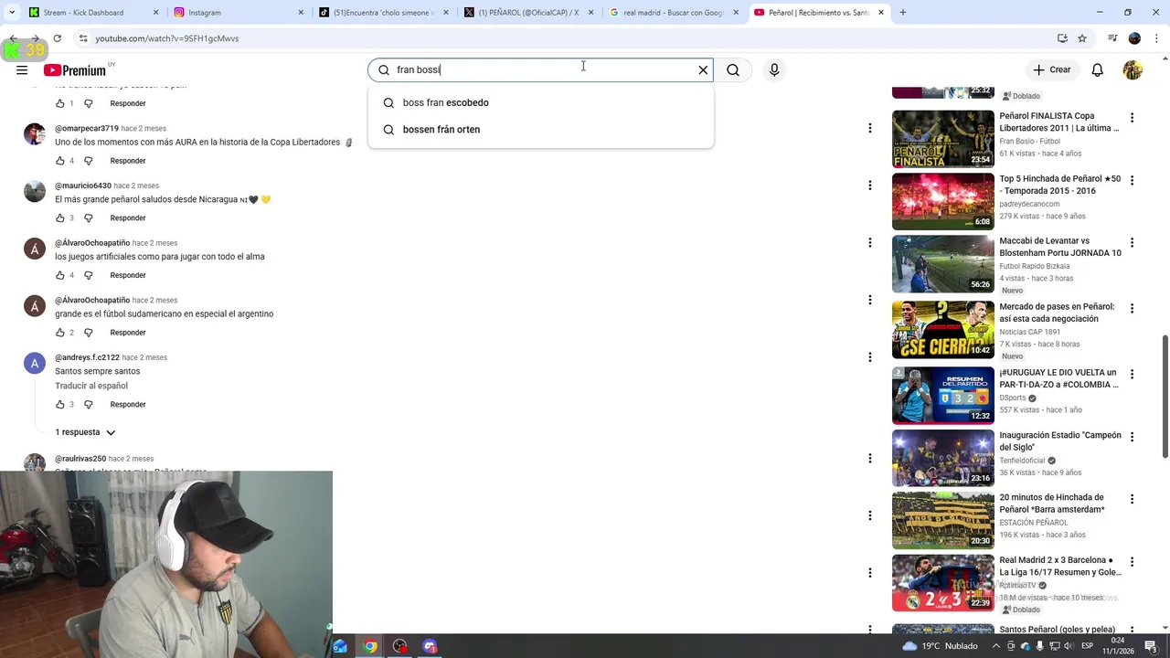This screenshot has height=658, width=1170.
Task: Open menu for 'Maccabi de Levantar' video
Action: coord(1132,243)
